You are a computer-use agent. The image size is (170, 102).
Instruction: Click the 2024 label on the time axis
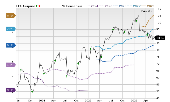click(x=42, y=100)
